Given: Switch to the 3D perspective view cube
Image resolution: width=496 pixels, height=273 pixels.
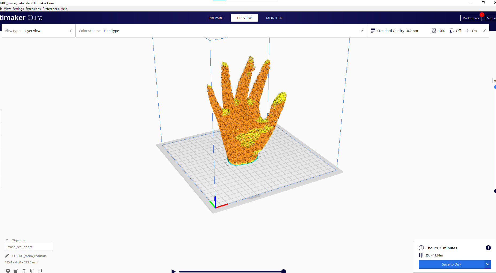Looking at the screenshot, I should (8, 271).
